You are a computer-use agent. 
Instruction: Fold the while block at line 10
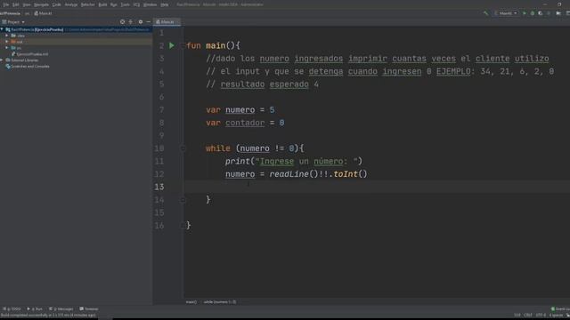[183, 148]
